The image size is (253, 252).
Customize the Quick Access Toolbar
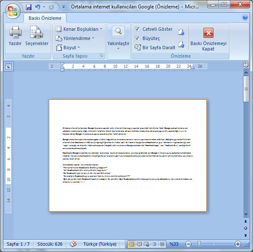coord(63,7)
